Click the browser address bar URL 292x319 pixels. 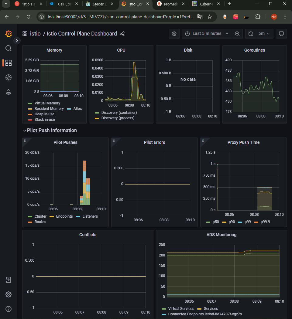pos(120,17)
